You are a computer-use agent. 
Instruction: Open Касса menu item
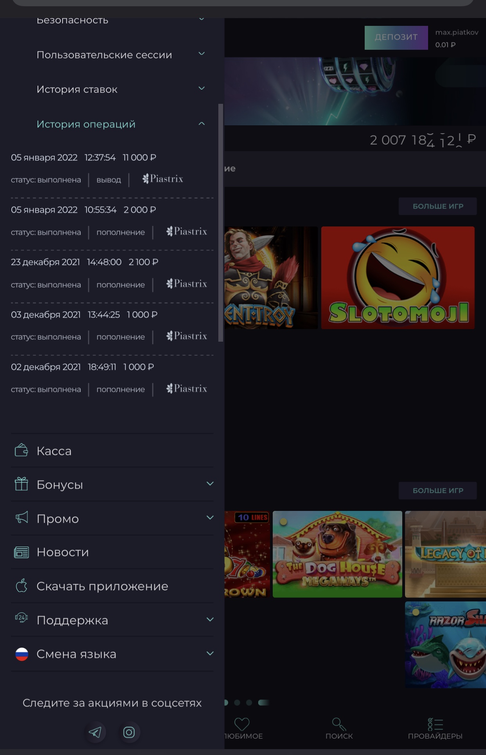(54, 451)
